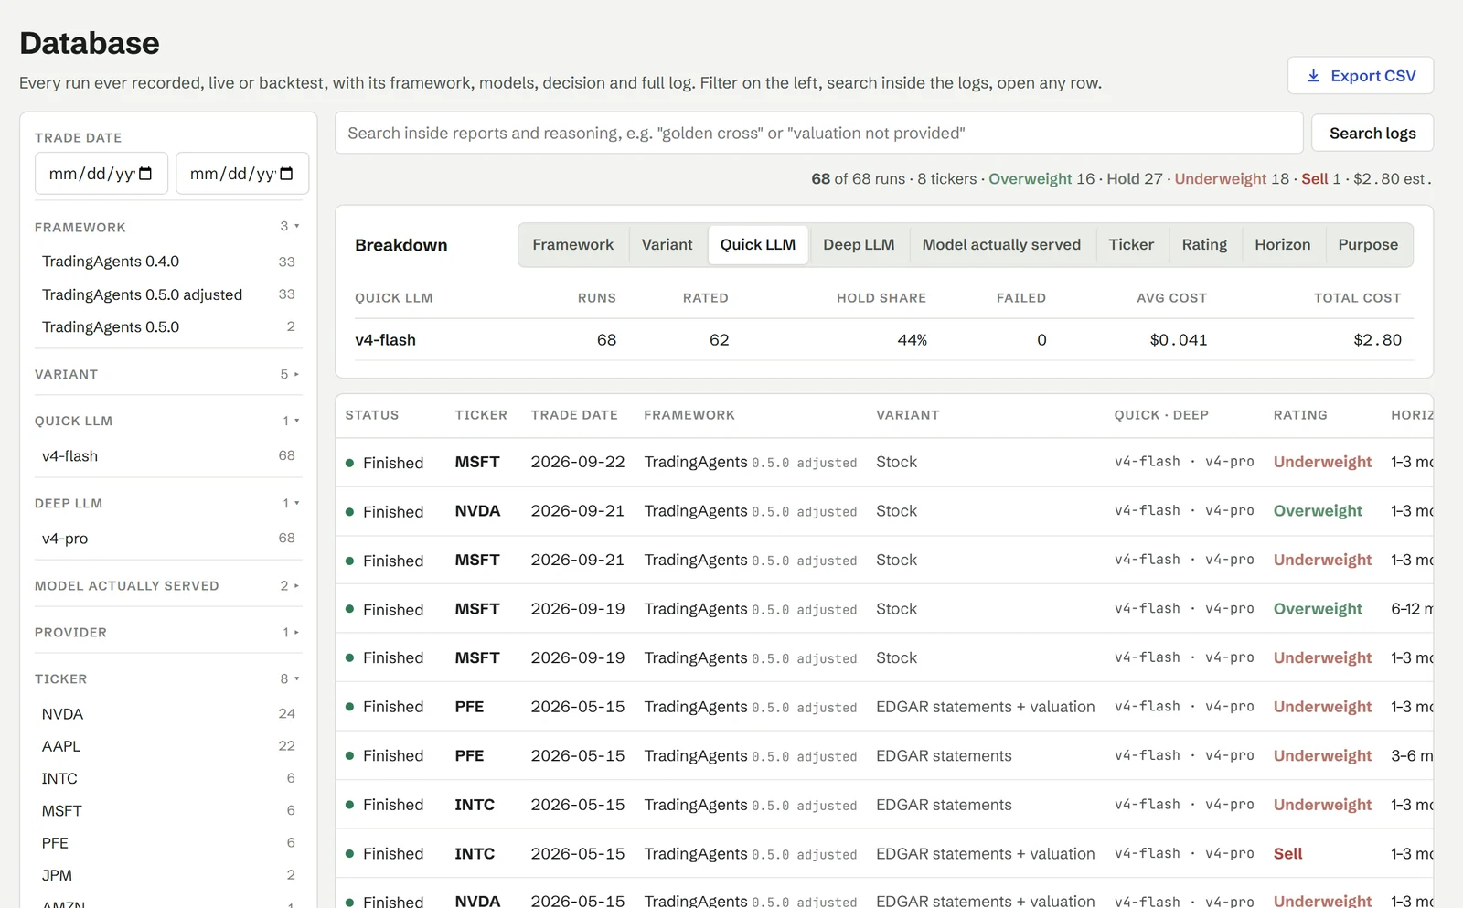Open the Rating breakdown tab
The image size is (1463, 908).
(x=1204, y=244)
